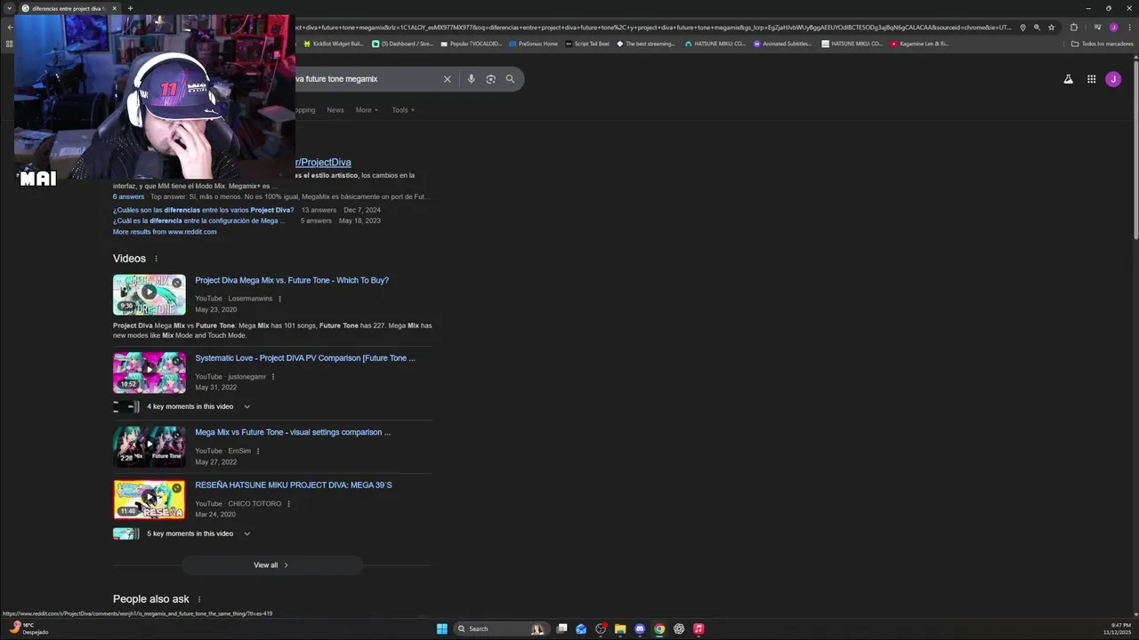Open 'The best streaming' bookmark

(646, 44)
